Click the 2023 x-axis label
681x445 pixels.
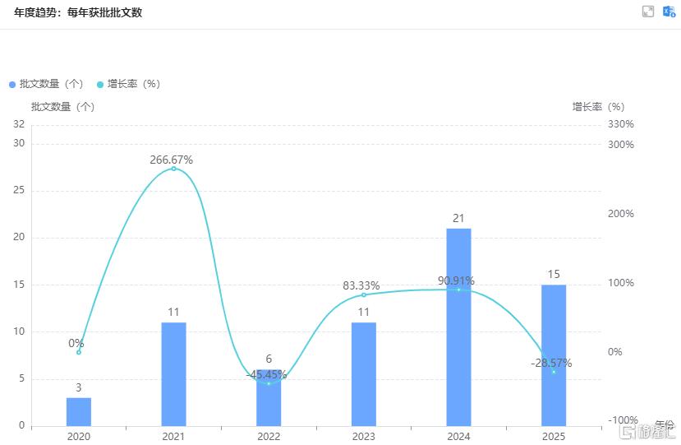point(364,436)
